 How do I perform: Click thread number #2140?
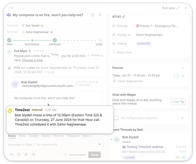pos(183,152)
